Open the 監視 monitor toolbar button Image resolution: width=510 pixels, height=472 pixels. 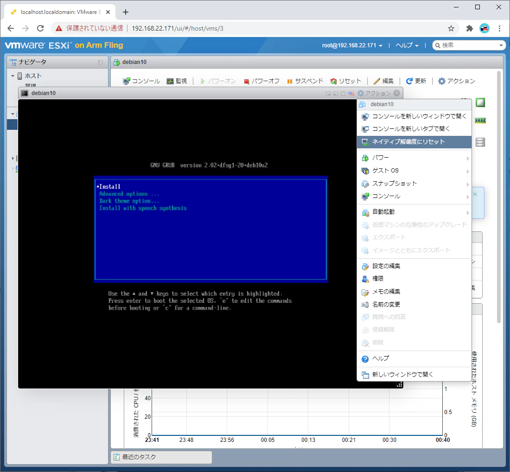[177, 81]
